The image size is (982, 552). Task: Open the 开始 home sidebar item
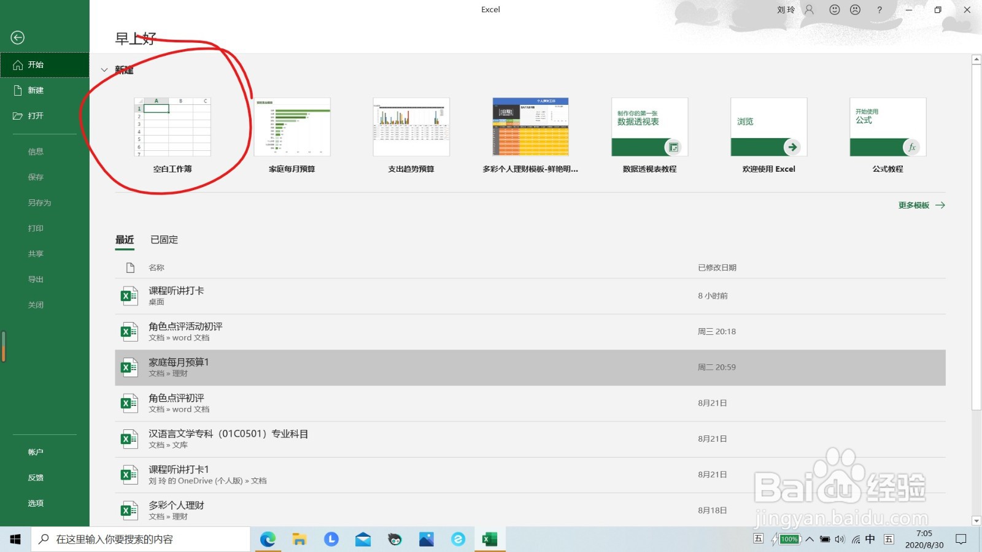[45, 65]
